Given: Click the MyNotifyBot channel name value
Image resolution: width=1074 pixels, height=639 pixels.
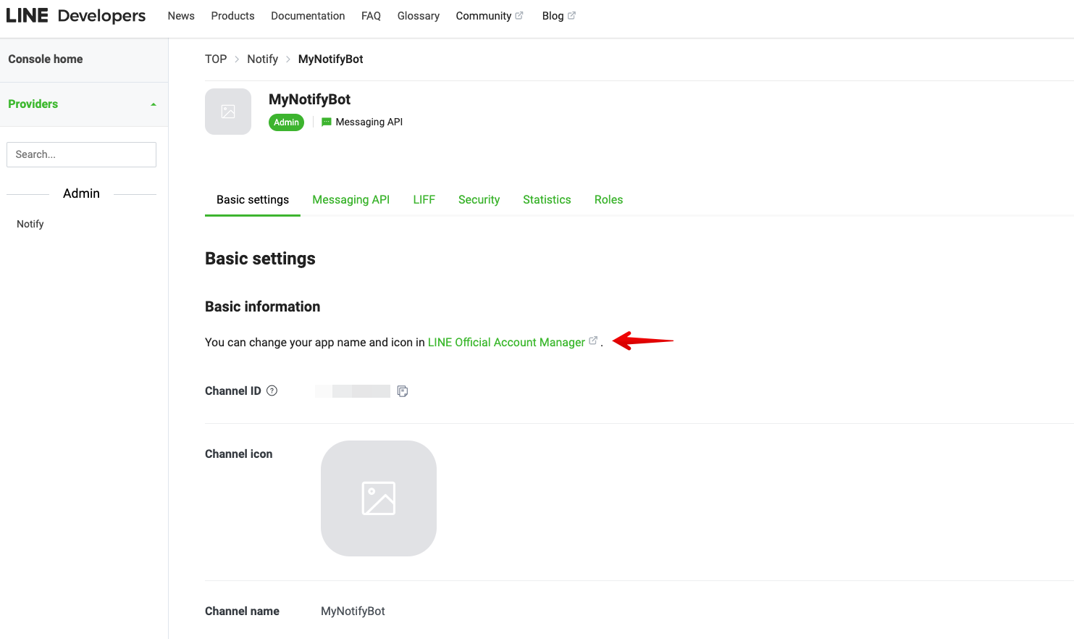Looking at the screenshot, I should point(353,611).
